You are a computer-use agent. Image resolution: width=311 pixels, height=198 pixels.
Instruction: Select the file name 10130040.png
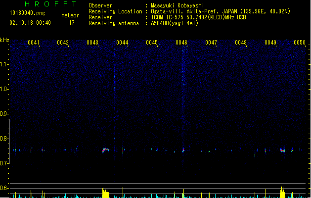click(x=28, y=13)
